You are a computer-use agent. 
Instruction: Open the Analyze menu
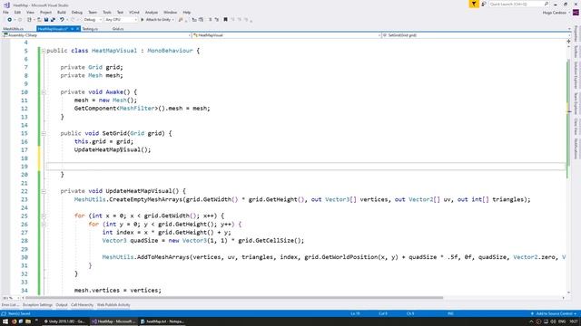pos(152,12)
